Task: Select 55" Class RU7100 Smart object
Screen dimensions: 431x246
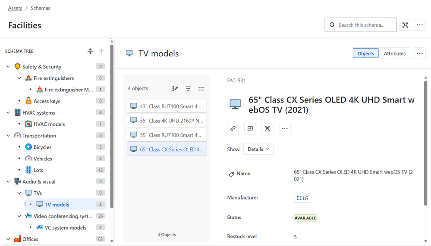Action: [167, 135]
